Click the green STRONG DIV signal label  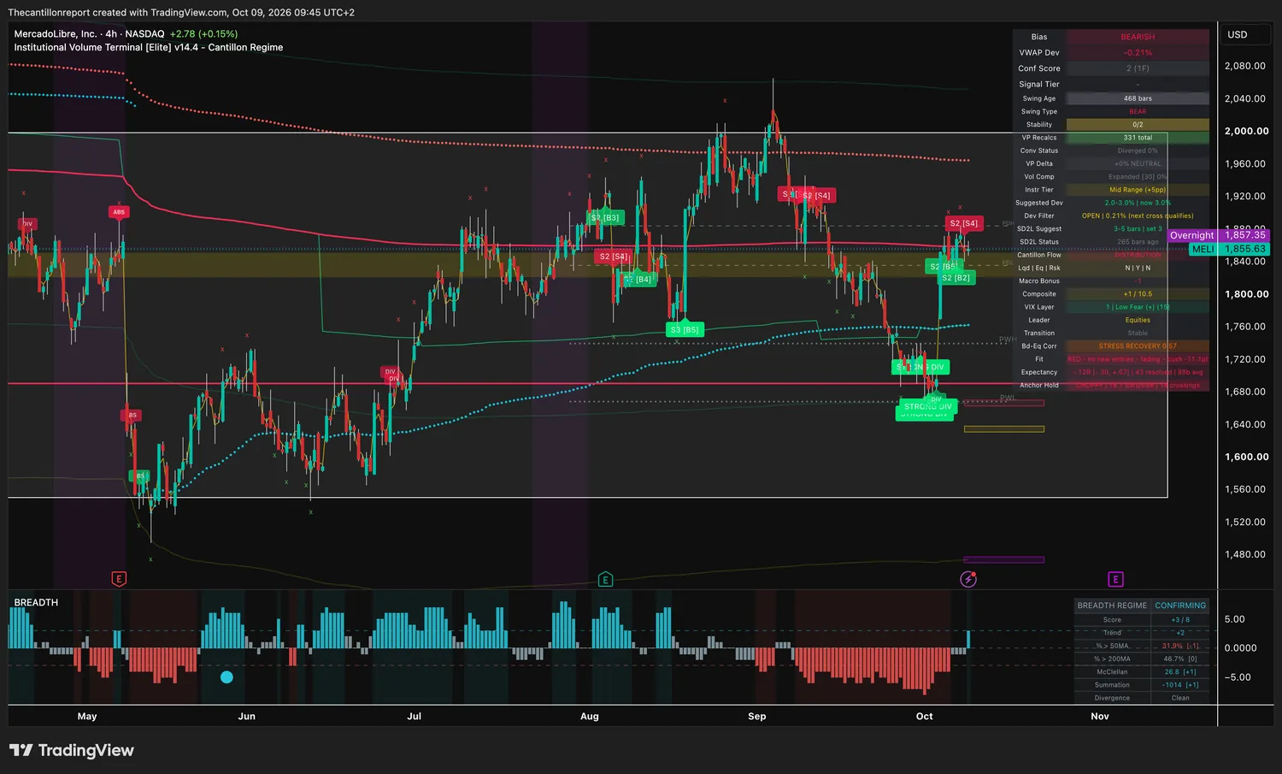[x=927, y=407]
